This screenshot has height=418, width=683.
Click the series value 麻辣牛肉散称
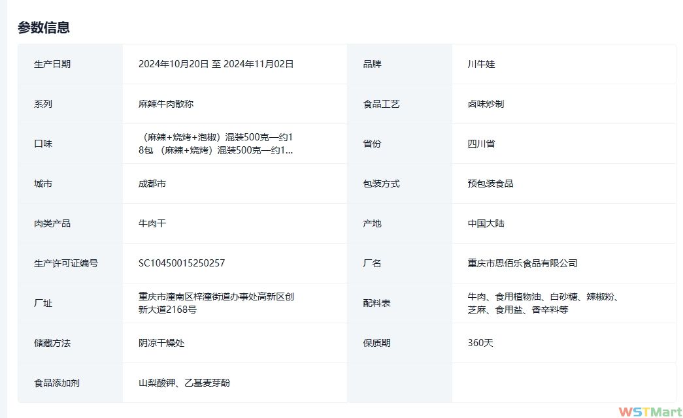coord(166,104)
